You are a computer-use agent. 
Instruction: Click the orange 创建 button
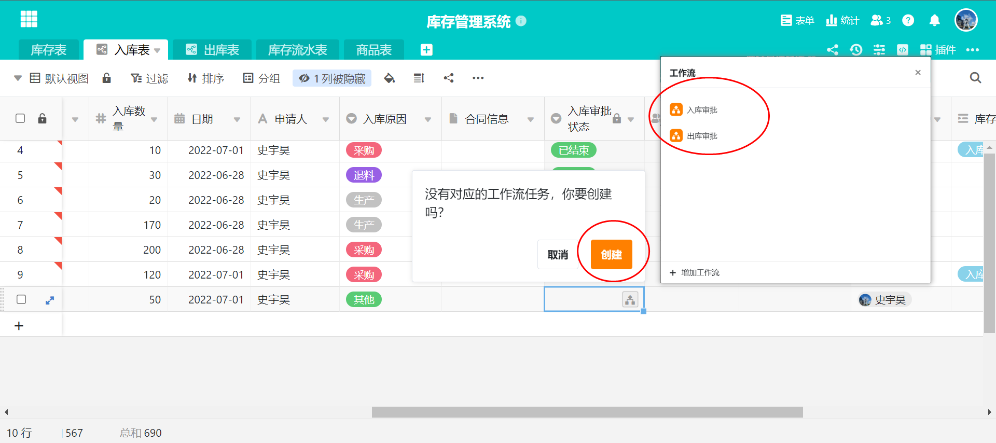(x=612, y=255)
